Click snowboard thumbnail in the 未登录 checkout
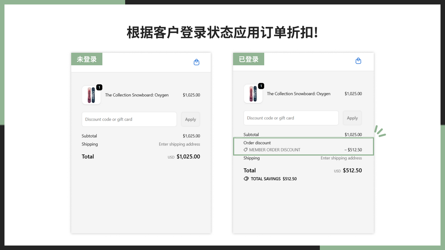 tap(91, 95)
